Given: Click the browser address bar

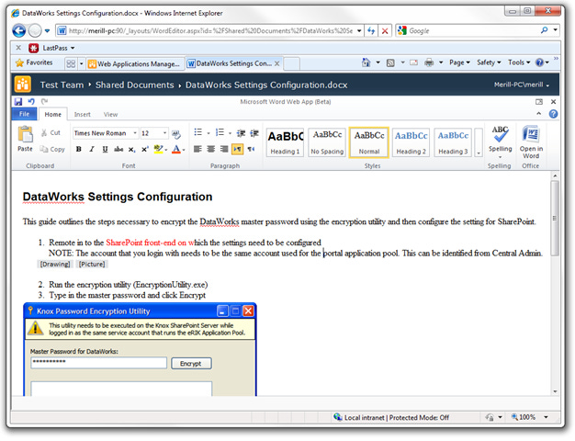Looking at the screenshot, I should click(x=211, y=31).
